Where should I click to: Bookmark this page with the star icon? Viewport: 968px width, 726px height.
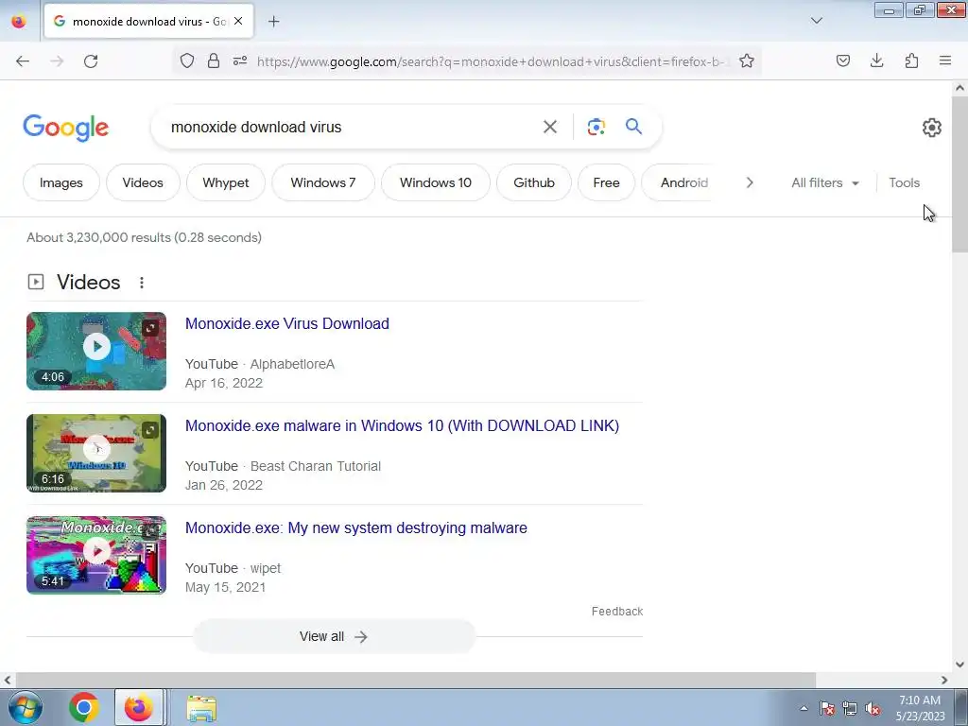pyautogui.click(x=747, y=60)
